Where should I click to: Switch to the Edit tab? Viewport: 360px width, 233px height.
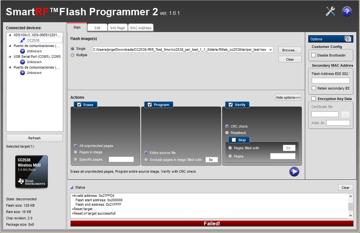(x=97, y=28)
